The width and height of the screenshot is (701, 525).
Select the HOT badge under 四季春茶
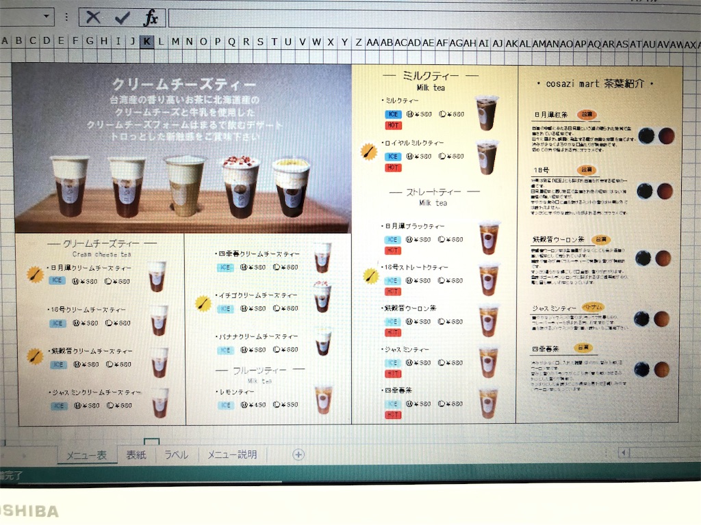point(393,415)
